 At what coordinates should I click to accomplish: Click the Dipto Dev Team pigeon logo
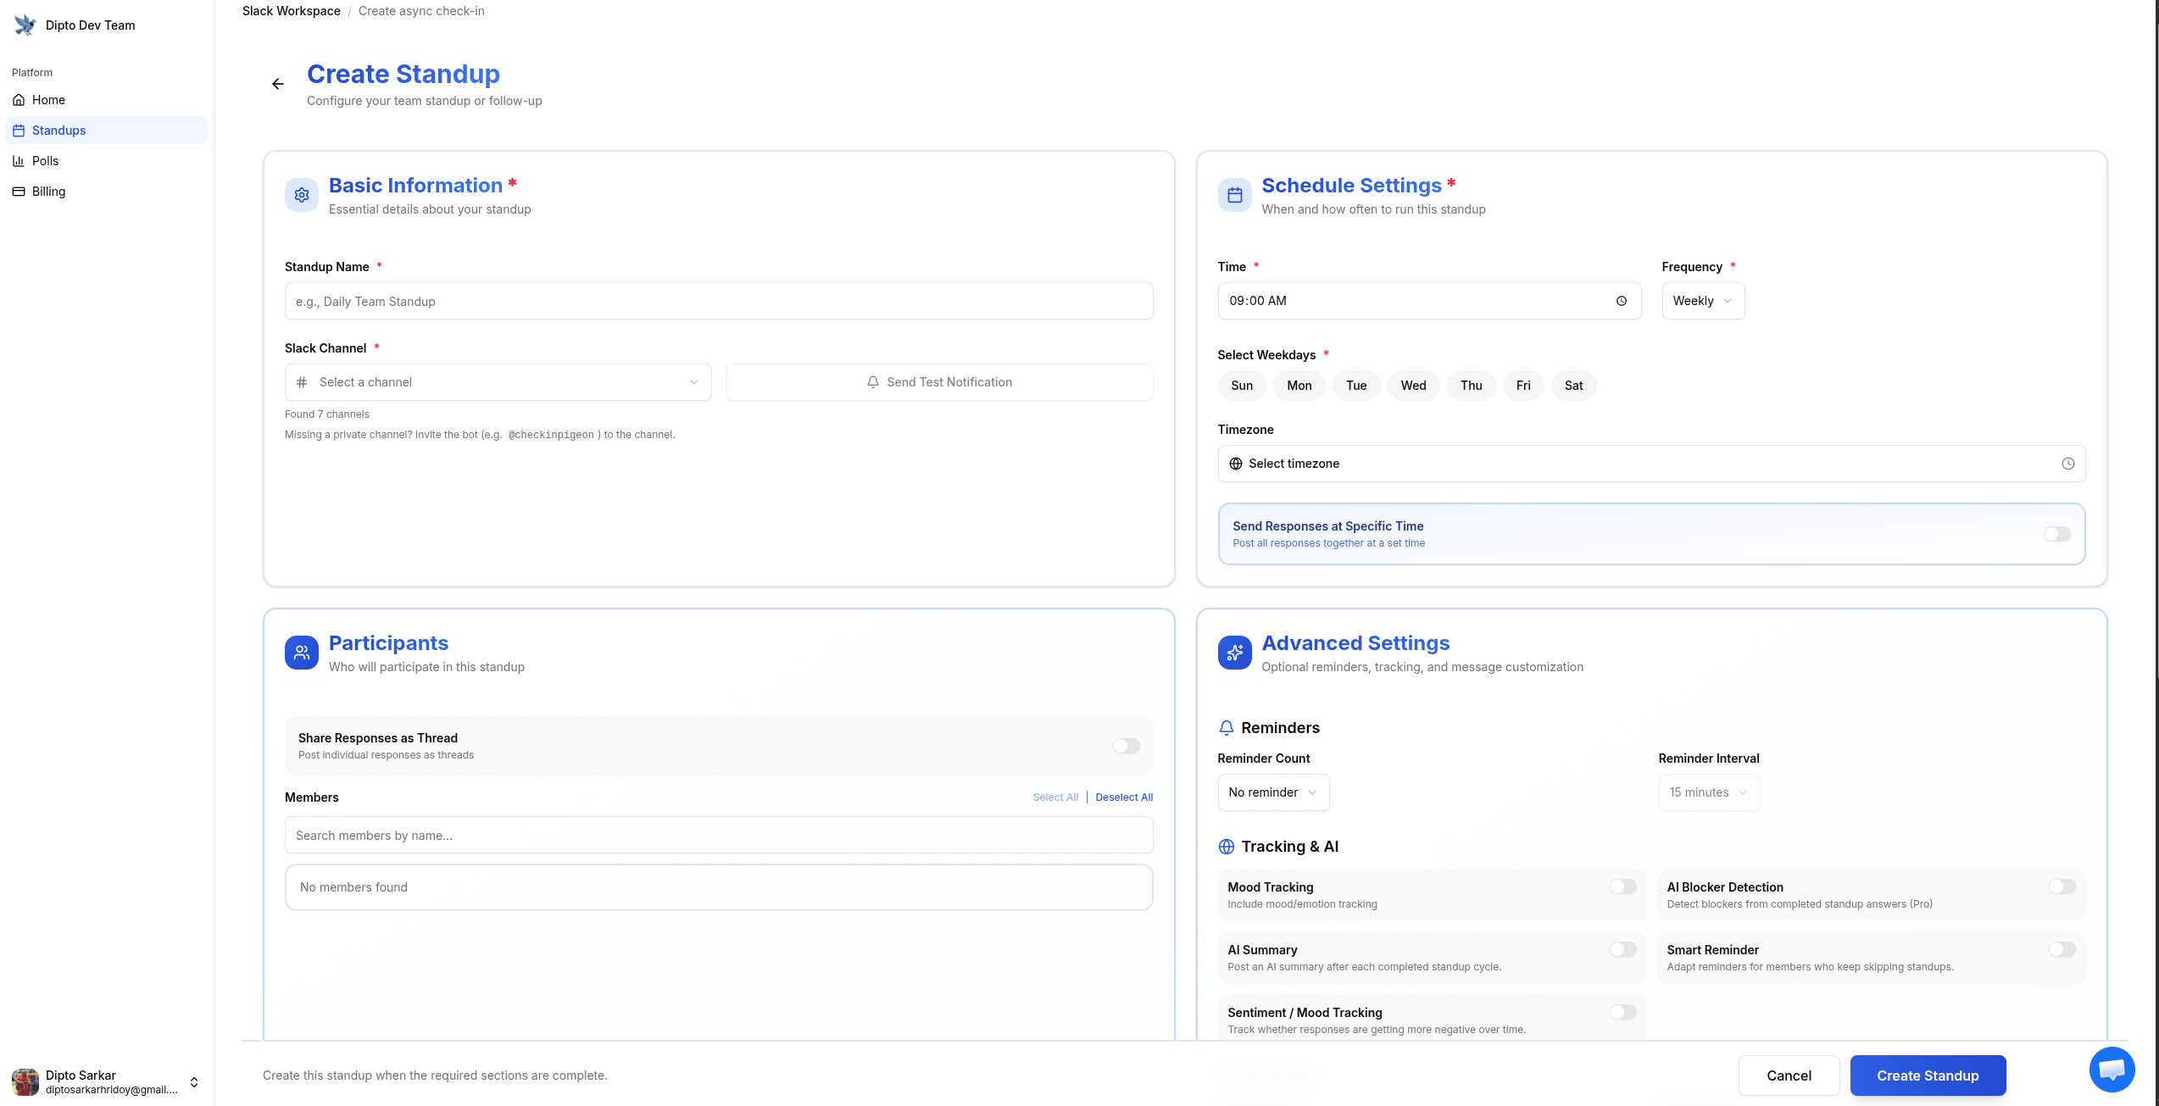25,25
